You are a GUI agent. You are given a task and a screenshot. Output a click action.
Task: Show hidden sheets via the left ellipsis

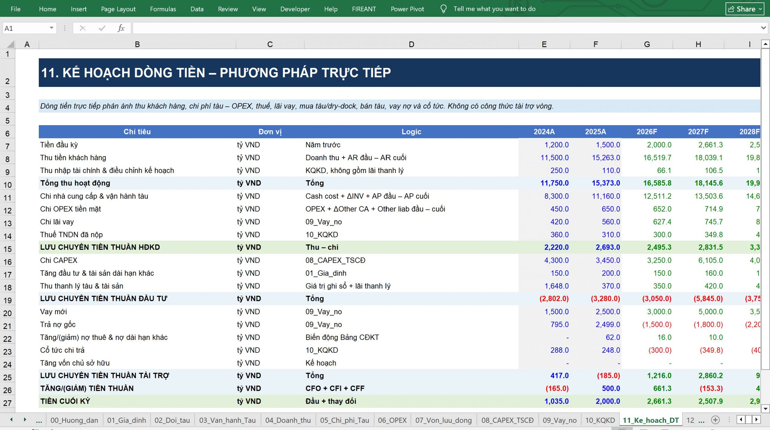pos(39,420)
